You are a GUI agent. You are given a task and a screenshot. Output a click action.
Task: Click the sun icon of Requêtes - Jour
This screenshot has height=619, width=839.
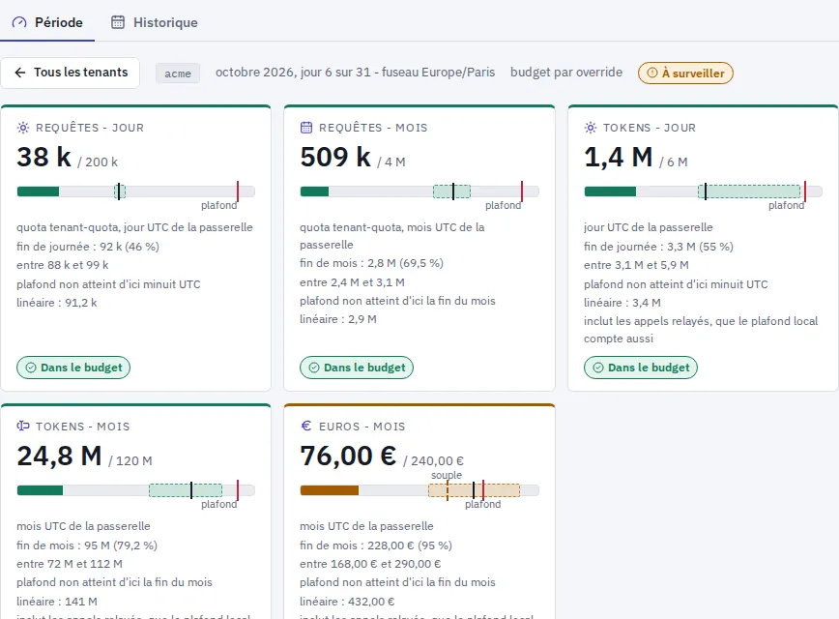[x=23, y=128]
